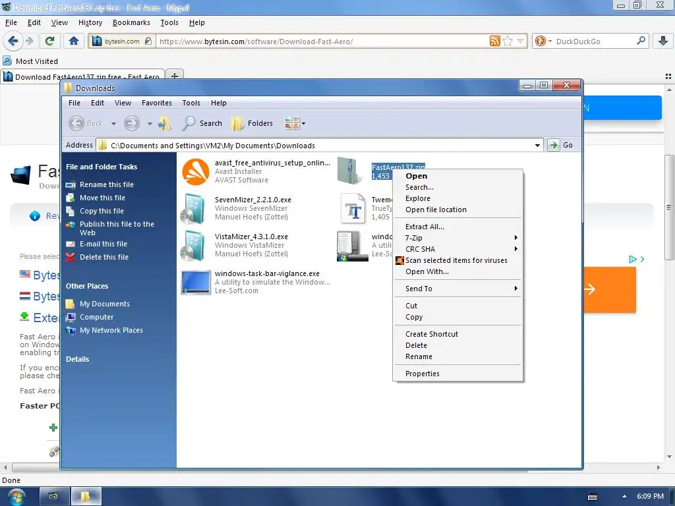The height and width of the screenshot is (506, 675).
Task: Open browser Bookmarks menu
Action: 131,22
